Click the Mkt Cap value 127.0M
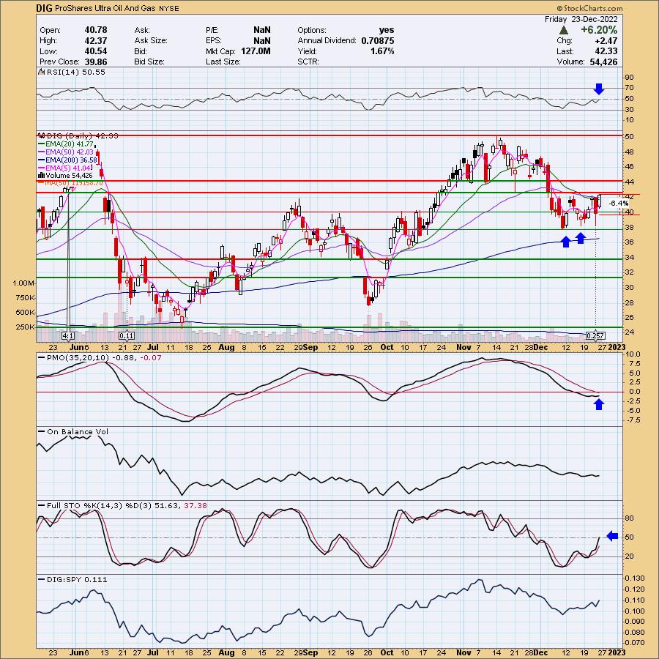 click(x=256, y=51)
